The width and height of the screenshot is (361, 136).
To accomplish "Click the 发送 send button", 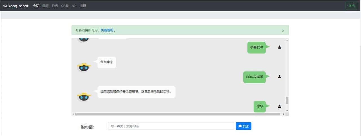I will (243, 126).
